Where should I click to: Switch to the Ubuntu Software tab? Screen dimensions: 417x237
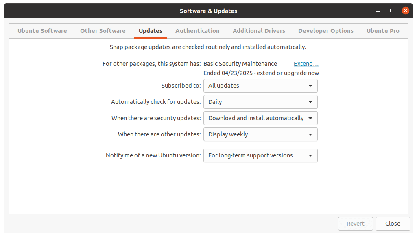coord(42,30)
